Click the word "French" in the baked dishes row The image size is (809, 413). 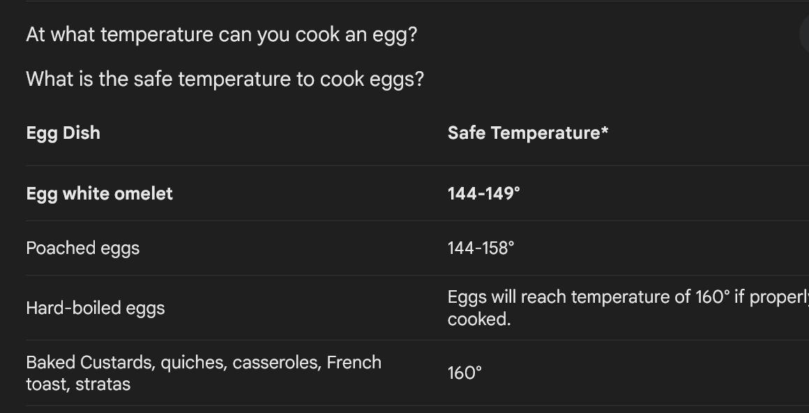pyautogui.click(x=354, y=362)
